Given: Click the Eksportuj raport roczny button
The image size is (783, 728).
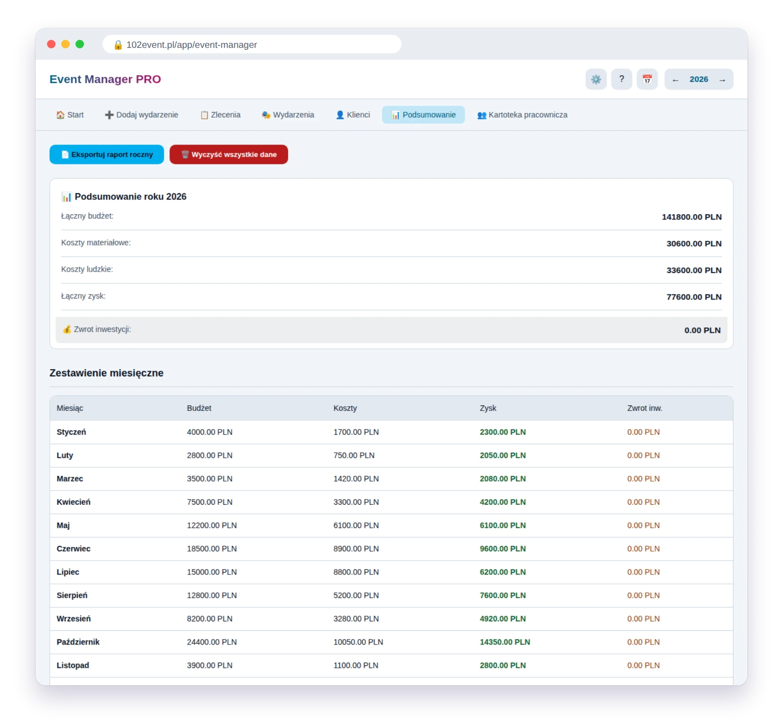Looking at the screenshot, I should pos(107,155).
